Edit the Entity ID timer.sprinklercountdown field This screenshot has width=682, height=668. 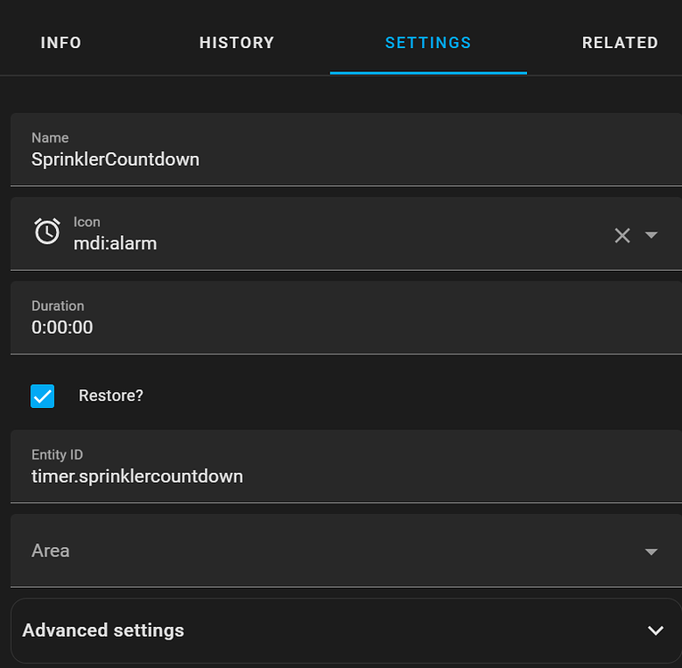tap(346, 467)
